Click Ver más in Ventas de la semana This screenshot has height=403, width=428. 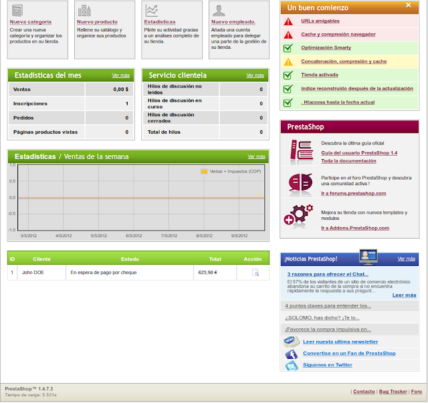[x=256, y=156]
